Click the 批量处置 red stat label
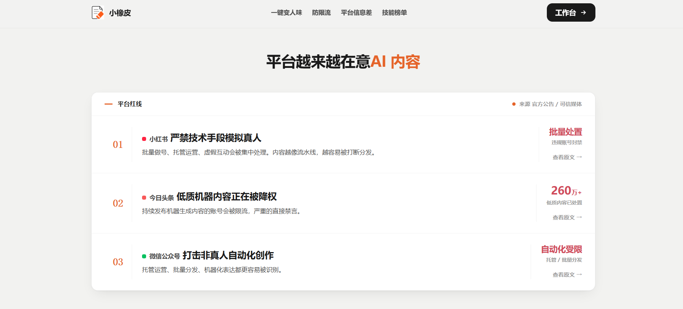The height and width of the screenshot is (309, 683). pyautogui.click(x=566, y=132)
